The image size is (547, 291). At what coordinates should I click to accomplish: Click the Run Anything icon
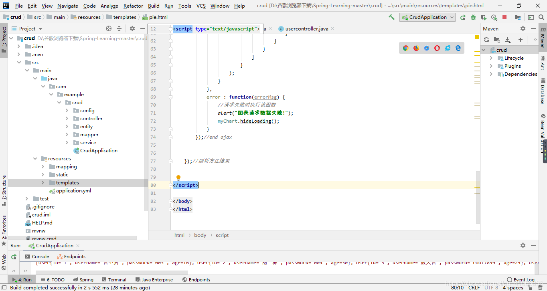click(531, 17)
